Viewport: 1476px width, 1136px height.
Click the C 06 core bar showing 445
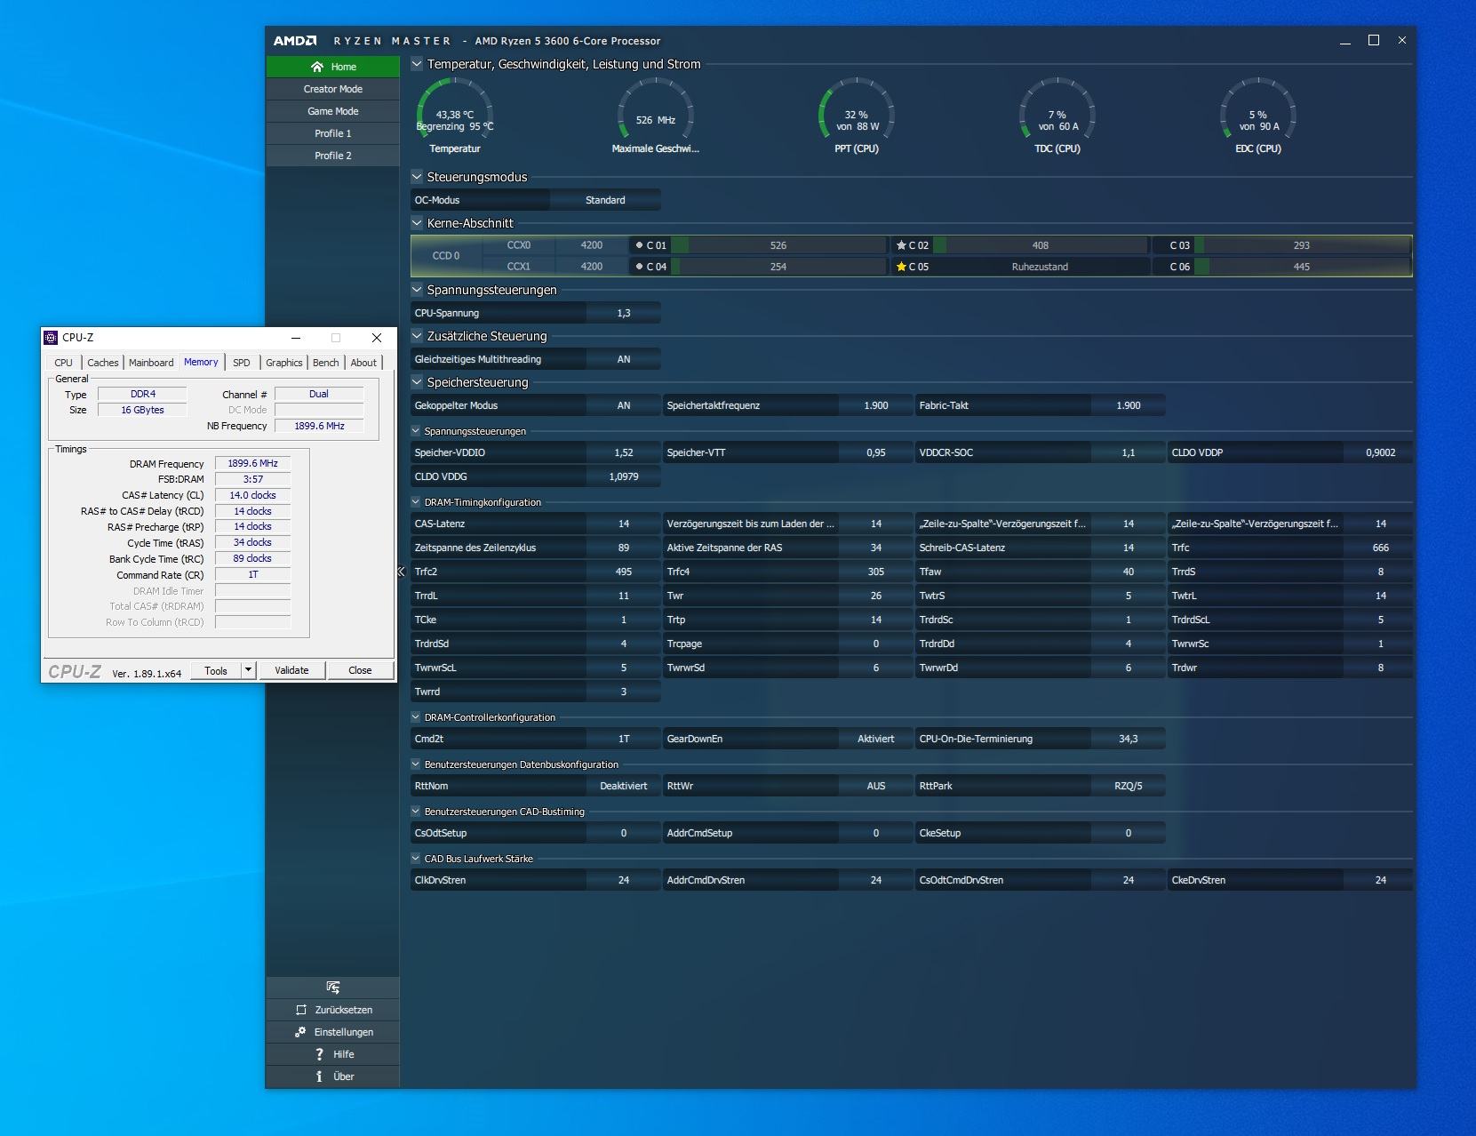pos(1302,267)
